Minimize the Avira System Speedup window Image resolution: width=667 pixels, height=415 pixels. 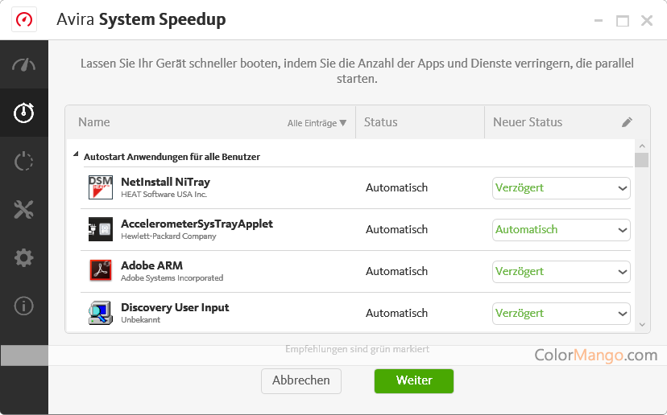pos(599,20)
